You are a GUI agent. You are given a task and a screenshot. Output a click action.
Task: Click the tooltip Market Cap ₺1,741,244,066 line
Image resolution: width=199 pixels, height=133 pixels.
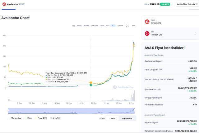coord(59,75)
